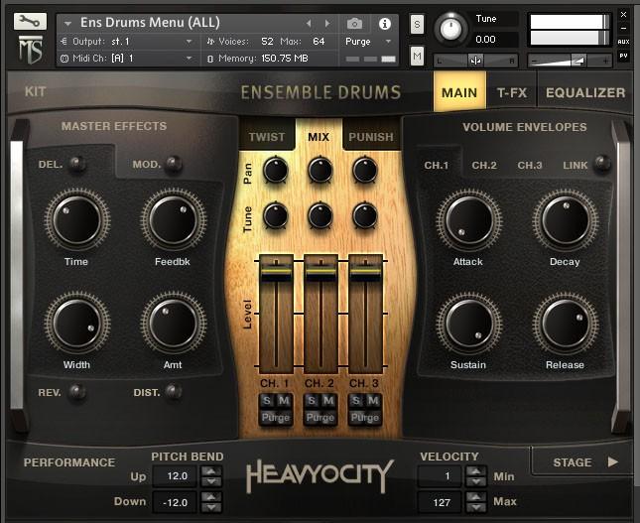640x523 pixels.
Task: Click the camera snapshot icon
Action: (x=355, y=23)
